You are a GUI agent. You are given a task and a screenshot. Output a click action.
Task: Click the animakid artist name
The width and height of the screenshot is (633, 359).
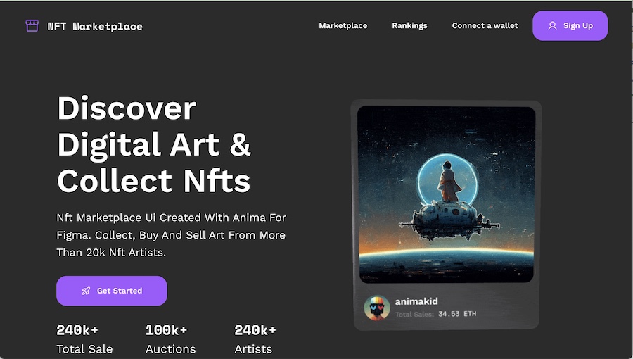click(416, 301)
